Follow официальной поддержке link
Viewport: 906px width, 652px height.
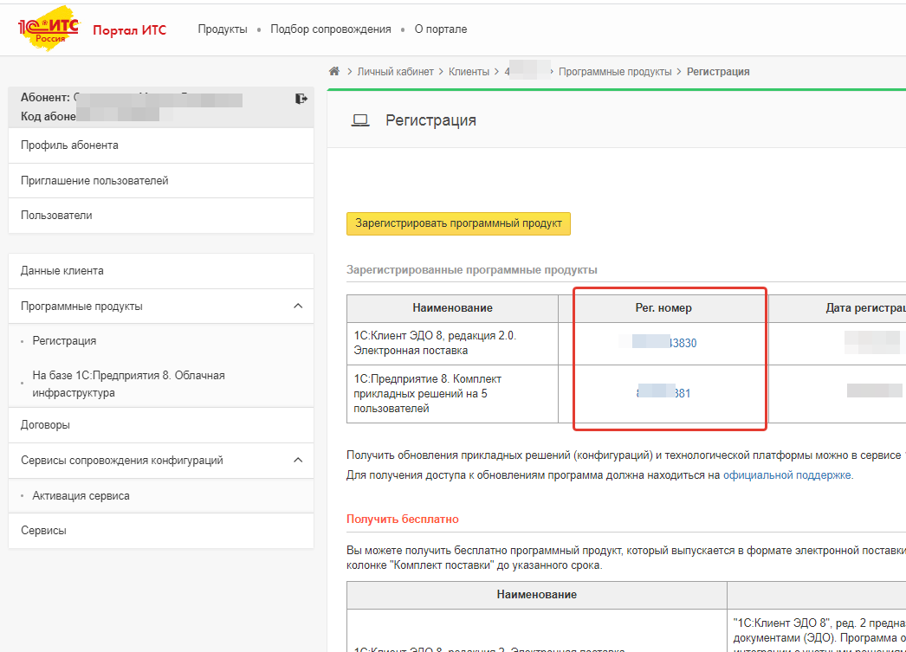787,475
